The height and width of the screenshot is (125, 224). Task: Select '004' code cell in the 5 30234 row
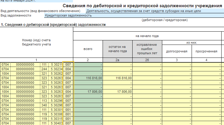68,69
